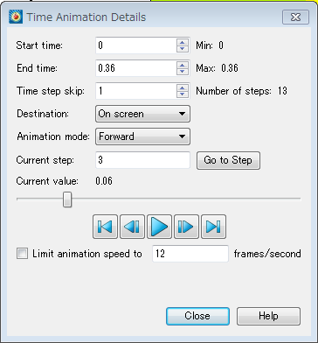Open the Destination dropdown
This screenshot has width=318, height=343.
pyautogui.click(x=142, y=114)
